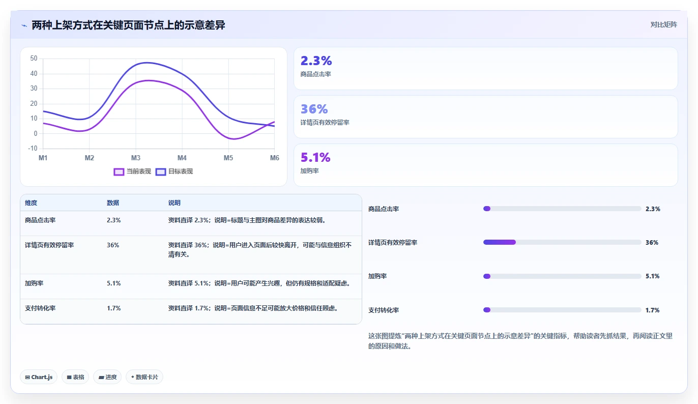
Task: Open the 2.3% 商品点击率 stat card
Action: (486, 69)
